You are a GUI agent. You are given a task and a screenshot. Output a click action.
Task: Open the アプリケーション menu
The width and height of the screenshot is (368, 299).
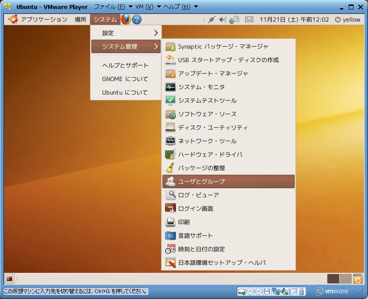(x=44, y=19)
